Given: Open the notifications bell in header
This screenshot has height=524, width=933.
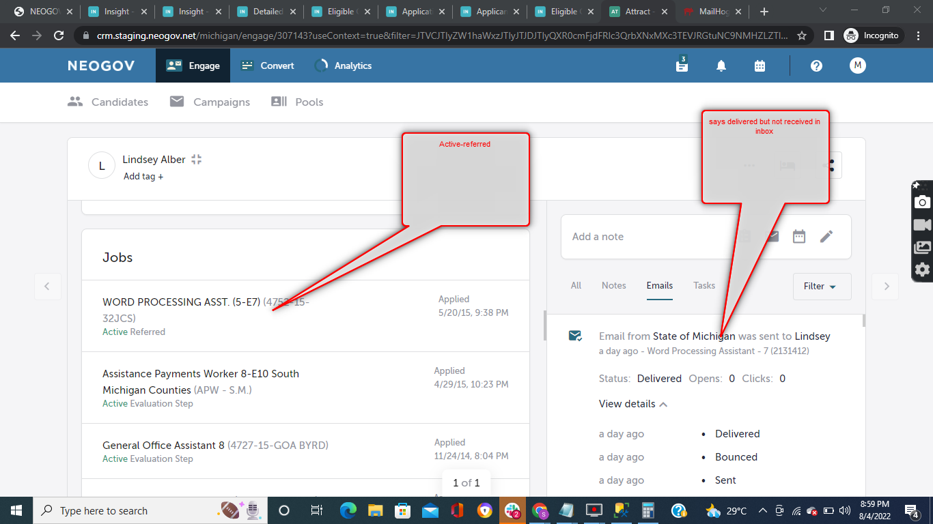Looking at the screenshot, I should click(721, 65).
